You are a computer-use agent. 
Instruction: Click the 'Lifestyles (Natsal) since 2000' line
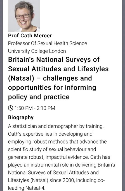pyautogui.click(x=56, y=180)
